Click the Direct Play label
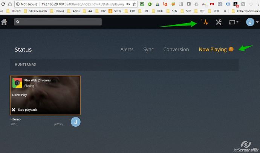The width and height of the screenshot is (260, 153). tap(19, 95)
